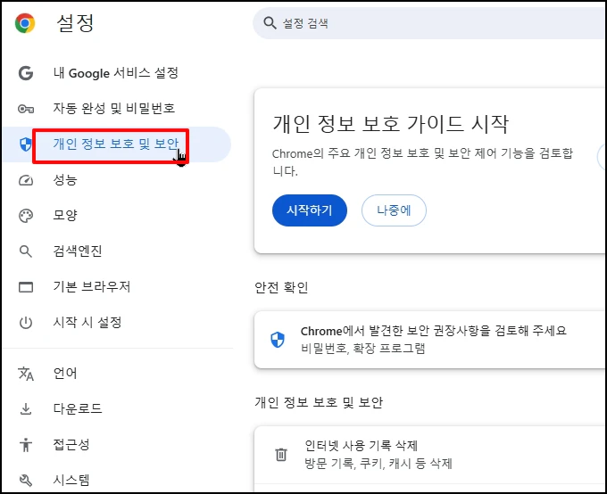607x494 pixels.
Task: Click the 개인 정보 보호 가이드 시작 heading
Action: tap(391, 124)
